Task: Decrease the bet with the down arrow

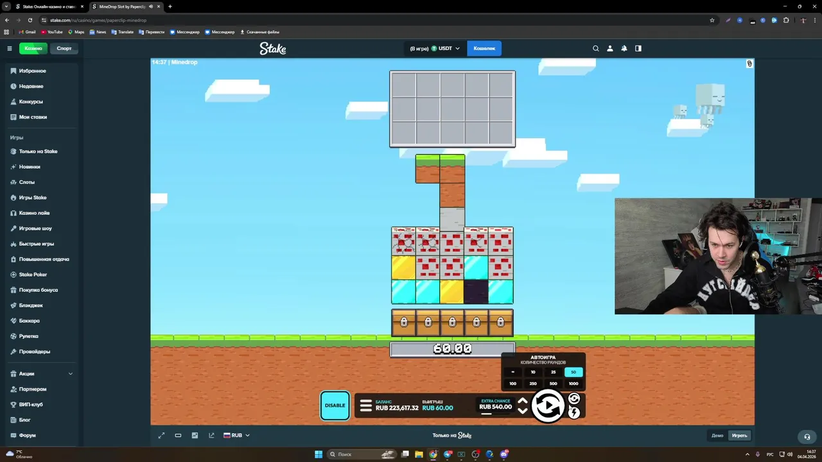Action: pos(523,411)
